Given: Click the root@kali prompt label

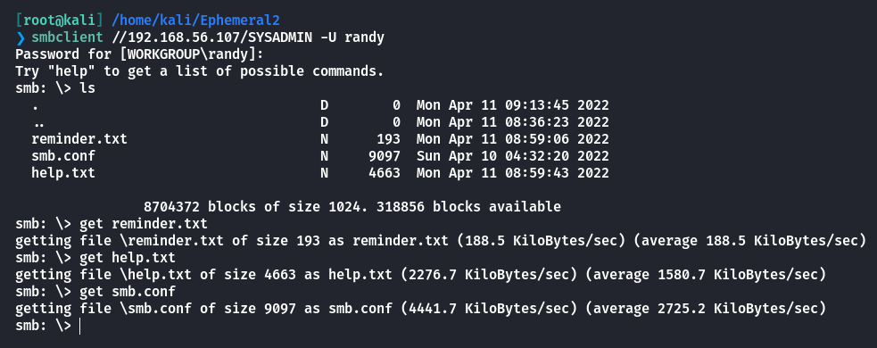Looking at the screenshot, I should point(59,21).
